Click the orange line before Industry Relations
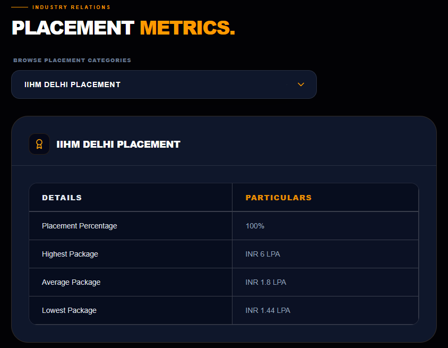Viewport: 448px width, 348px height. [x=20, y=7]
